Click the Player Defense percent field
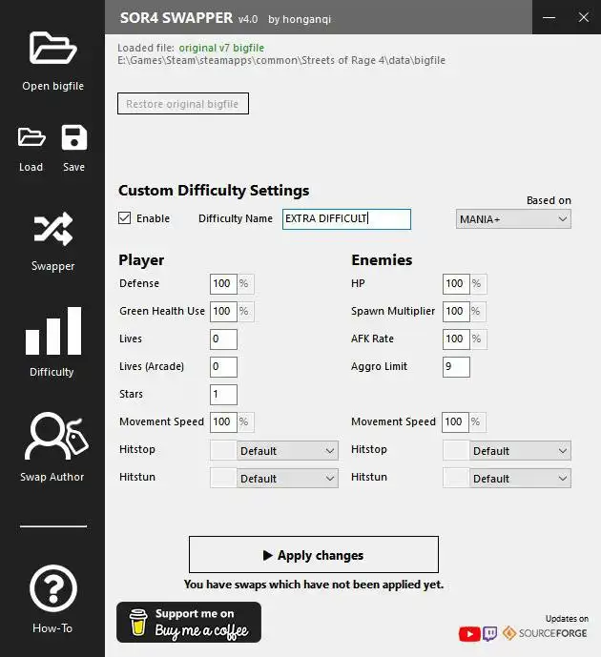The height and width of the screenshot is (657, 601). [223, 283]
